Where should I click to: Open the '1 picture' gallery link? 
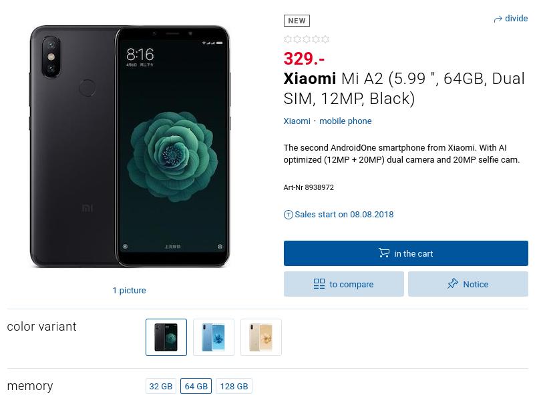coord(129,290)
